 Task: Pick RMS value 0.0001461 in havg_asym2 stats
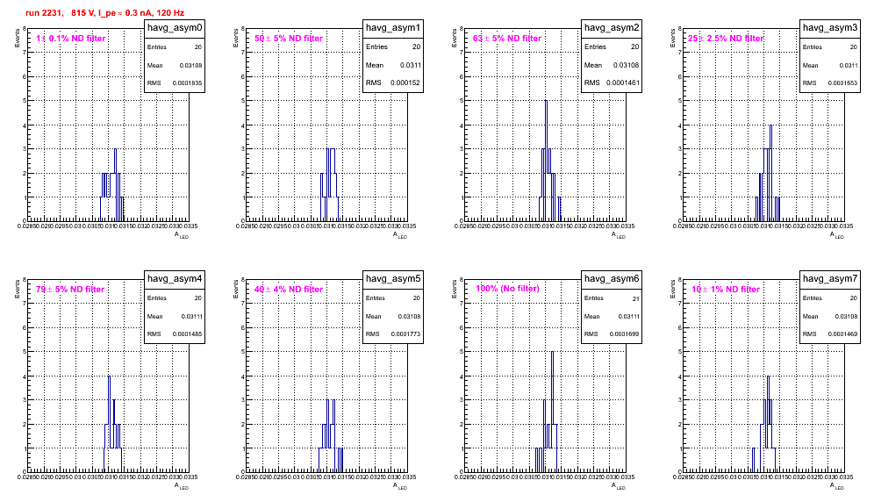point(624,82)
